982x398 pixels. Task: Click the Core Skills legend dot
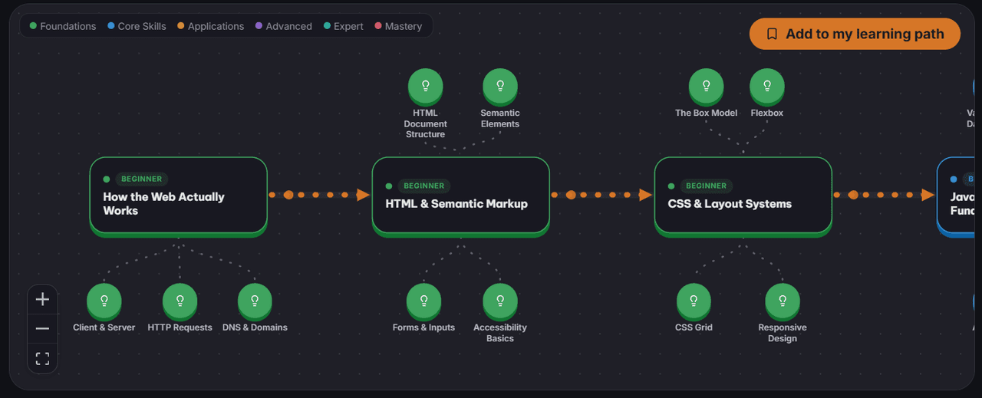(111, 26)
